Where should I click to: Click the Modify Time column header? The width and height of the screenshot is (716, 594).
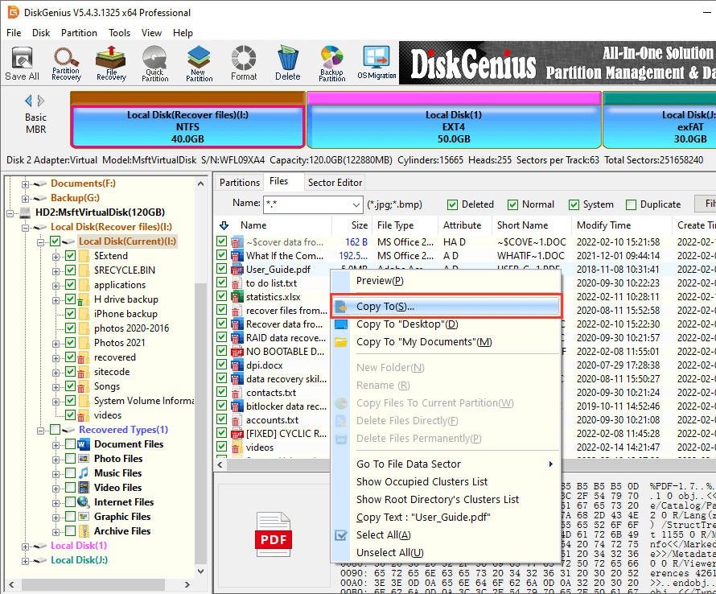click(x=603, y=225)
